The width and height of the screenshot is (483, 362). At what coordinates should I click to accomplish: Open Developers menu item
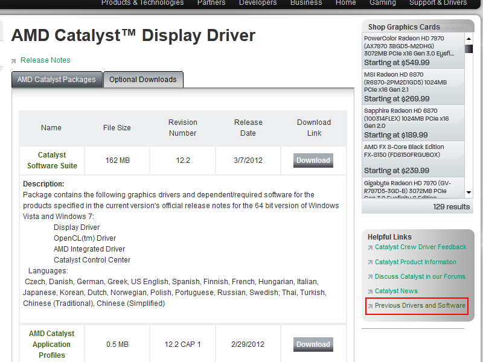coord(258,3)
